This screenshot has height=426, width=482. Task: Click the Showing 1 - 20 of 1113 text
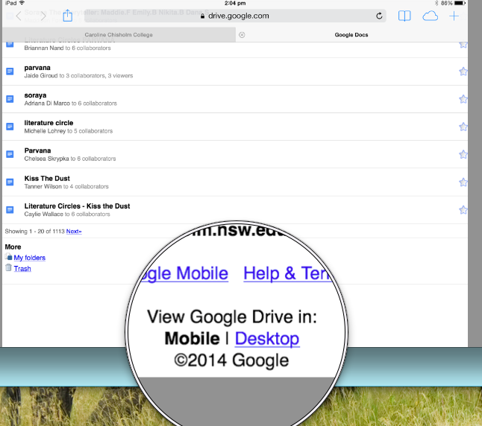(x=34, y=232)
